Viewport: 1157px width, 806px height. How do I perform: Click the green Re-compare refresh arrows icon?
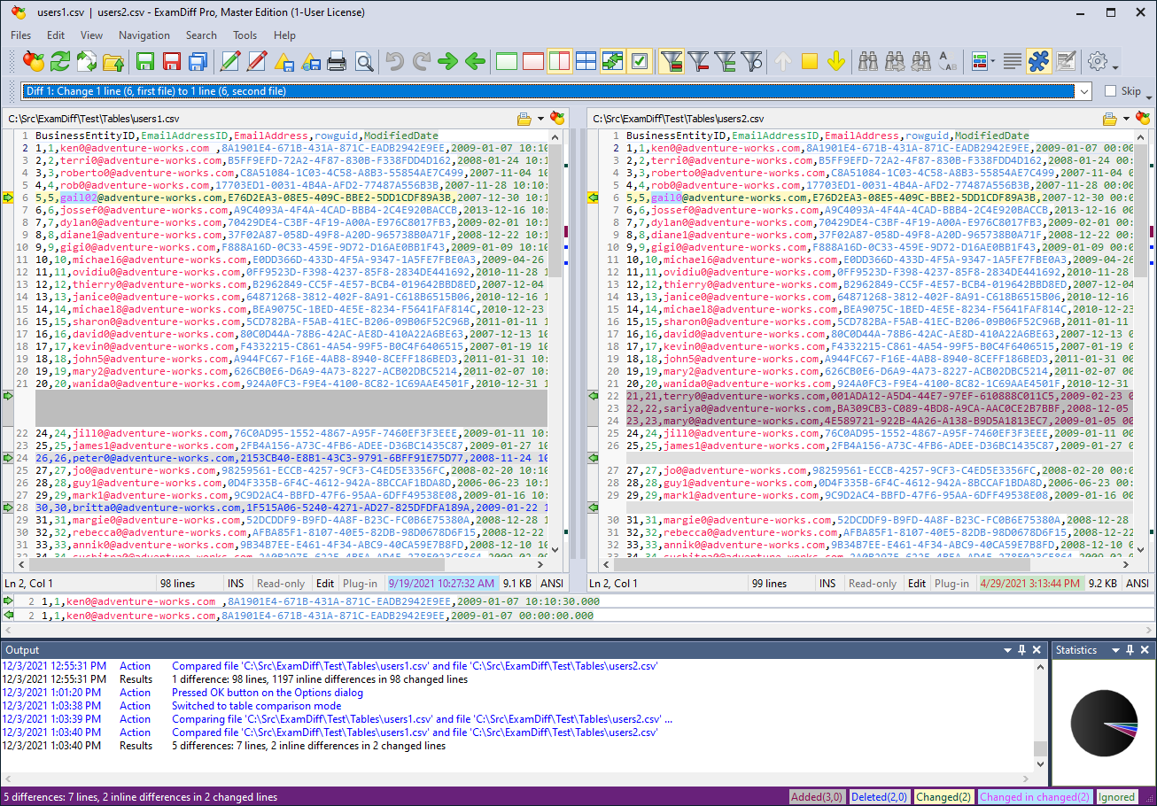[60, 61]
